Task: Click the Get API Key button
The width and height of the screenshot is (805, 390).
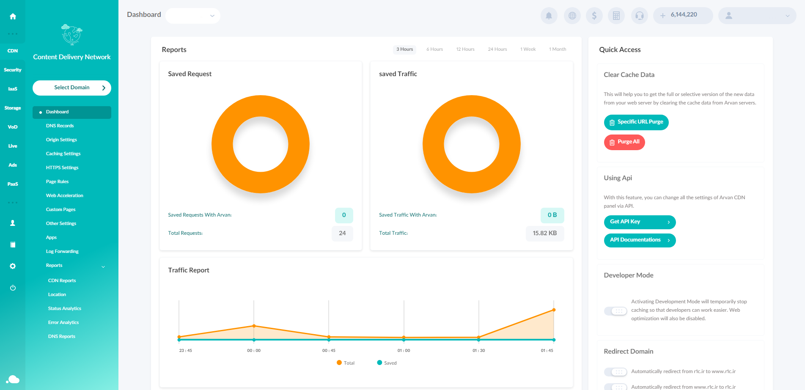Action: click(639, 222)
